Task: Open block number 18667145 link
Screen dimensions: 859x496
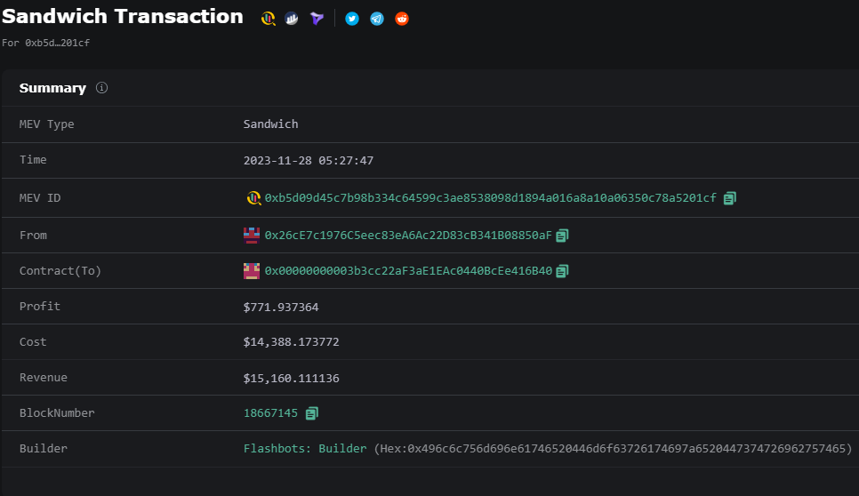Action: coord(270,413)
